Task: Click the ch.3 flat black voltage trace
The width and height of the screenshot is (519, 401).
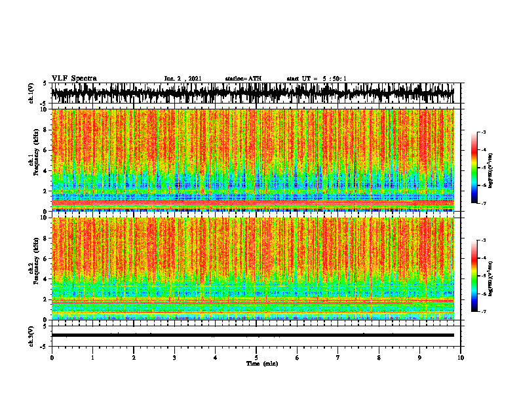Action: tap(252, 335)
